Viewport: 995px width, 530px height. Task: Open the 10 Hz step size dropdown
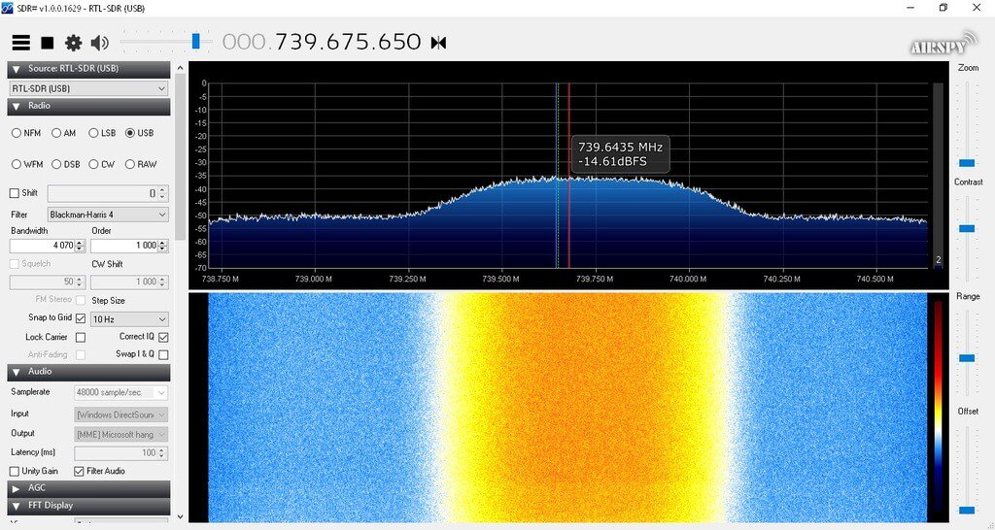[128, 318]
